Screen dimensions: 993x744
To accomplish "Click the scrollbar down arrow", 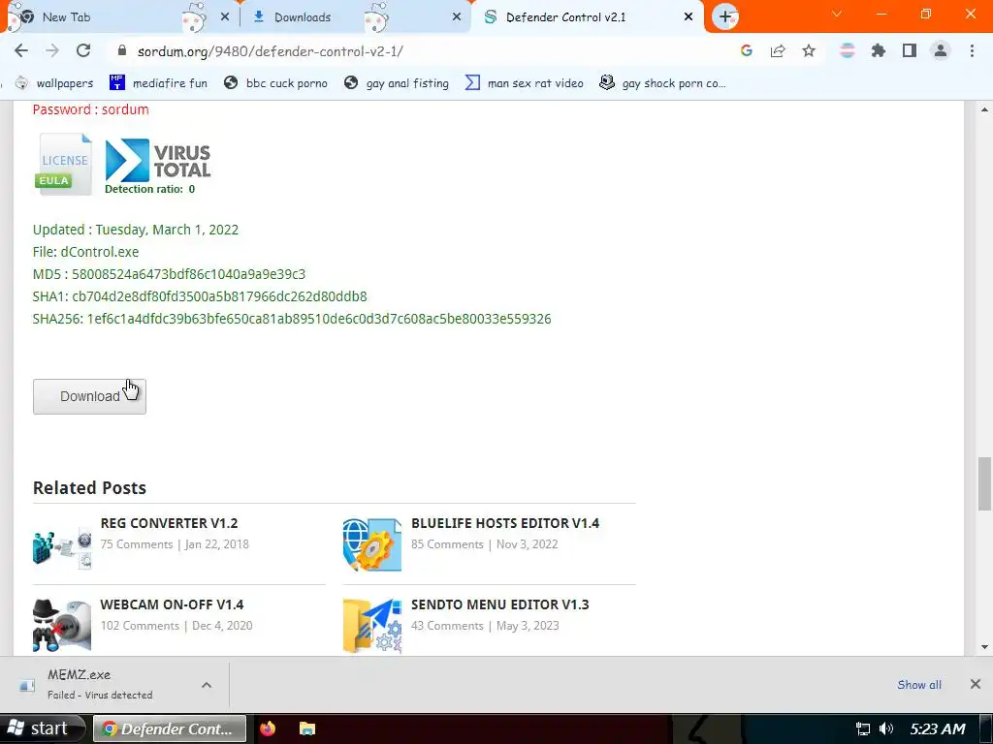I will (984, 646).
